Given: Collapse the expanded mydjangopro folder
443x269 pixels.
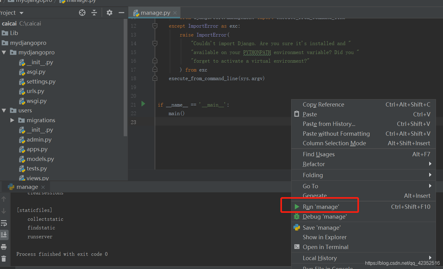Looking at the screenshot, I should [4, 53].
